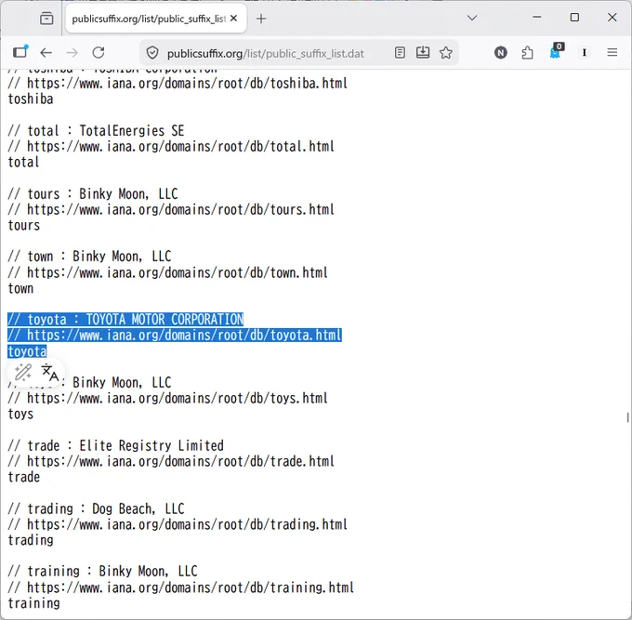Image resolution: width=632 pixels, height=620 pixels.
Task: Click the plain 'toys' suffix line
Action: [x=20, y=414]
